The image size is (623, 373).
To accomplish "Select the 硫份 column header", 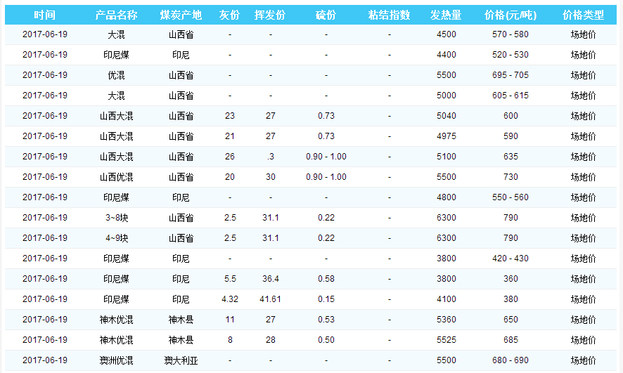I will 326,15.
